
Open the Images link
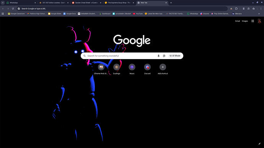pyautogui.click(x=245, y=21)
